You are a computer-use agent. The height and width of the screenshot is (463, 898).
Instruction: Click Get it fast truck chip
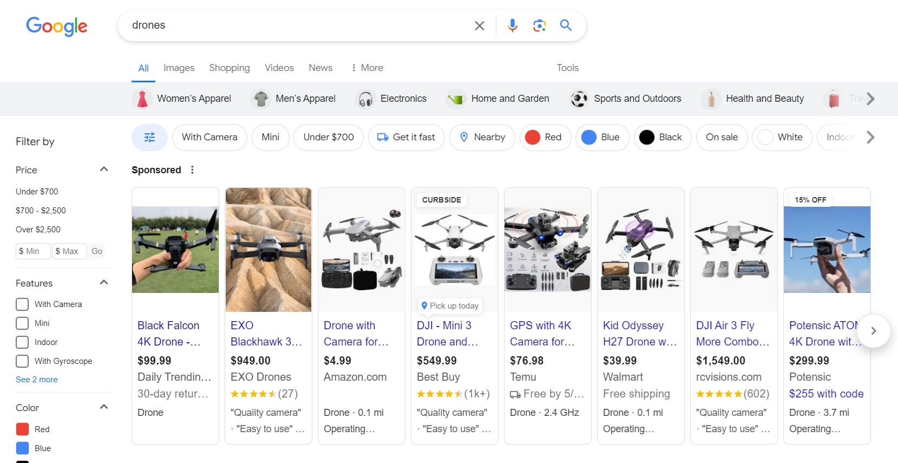point(406,137)
